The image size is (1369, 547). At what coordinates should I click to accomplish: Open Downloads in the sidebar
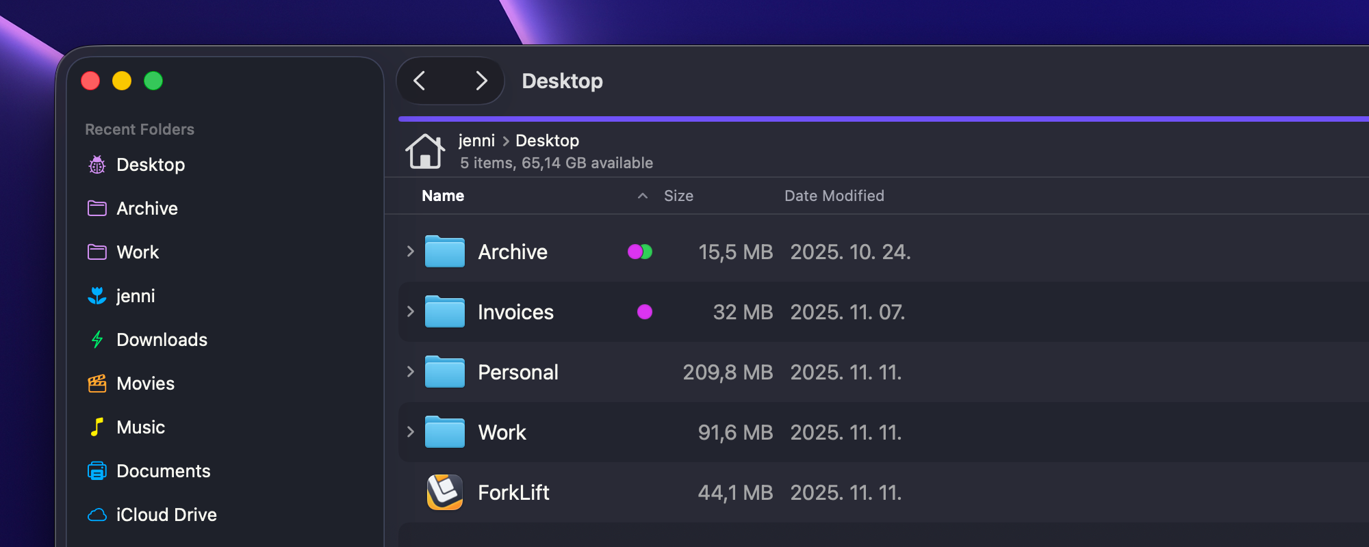[x=162, y=340]
